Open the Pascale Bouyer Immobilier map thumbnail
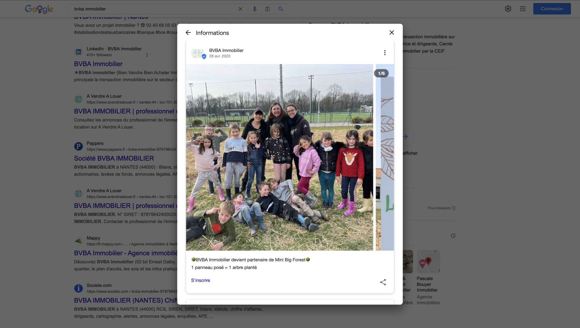Image resolution: width=580 pixels, height=328 pixels. (428, 261)
